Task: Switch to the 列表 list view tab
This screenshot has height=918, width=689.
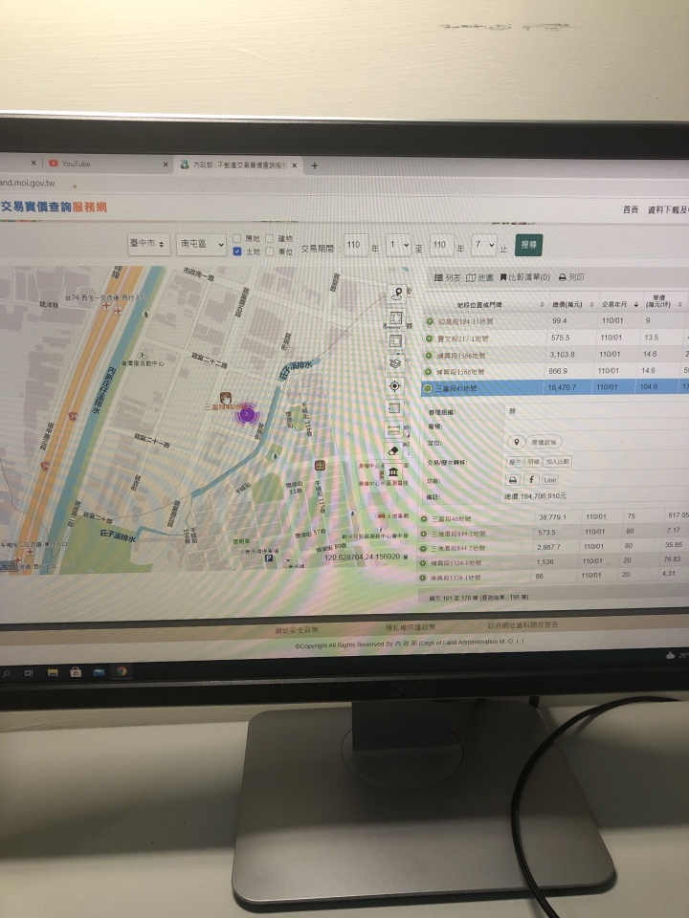Action: point(448,277)
